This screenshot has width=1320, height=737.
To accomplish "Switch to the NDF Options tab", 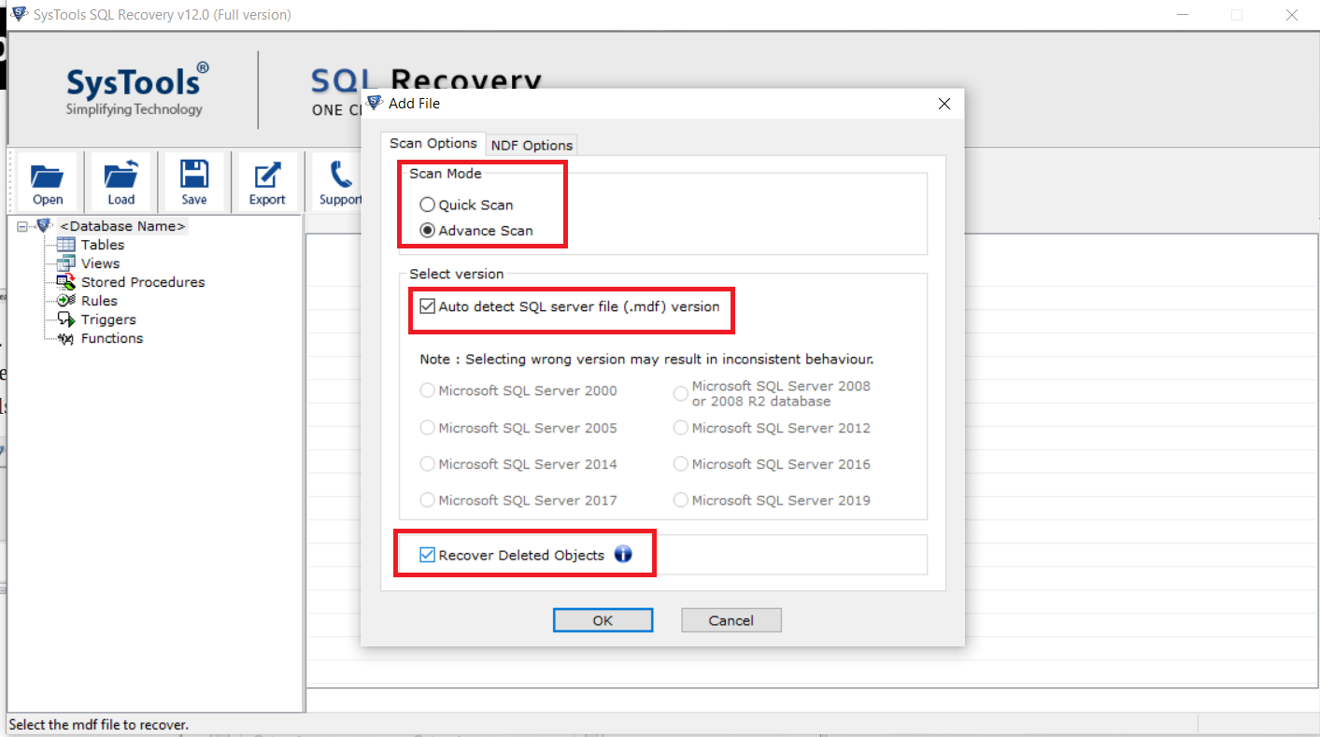I will coord(532,145).
